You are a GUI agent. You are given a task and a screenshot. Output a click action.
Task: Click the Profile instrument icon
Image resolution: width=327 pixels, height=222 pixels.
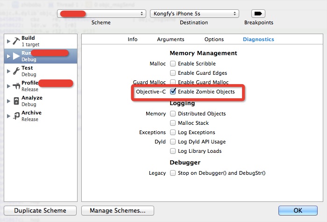pyautogui.click(x=16, y=86)
